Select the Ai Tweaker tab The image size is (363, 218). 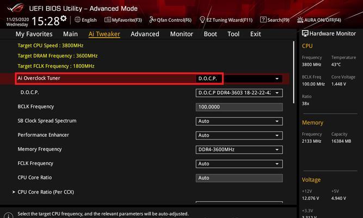pyautogui.click(x=104, y=34)
